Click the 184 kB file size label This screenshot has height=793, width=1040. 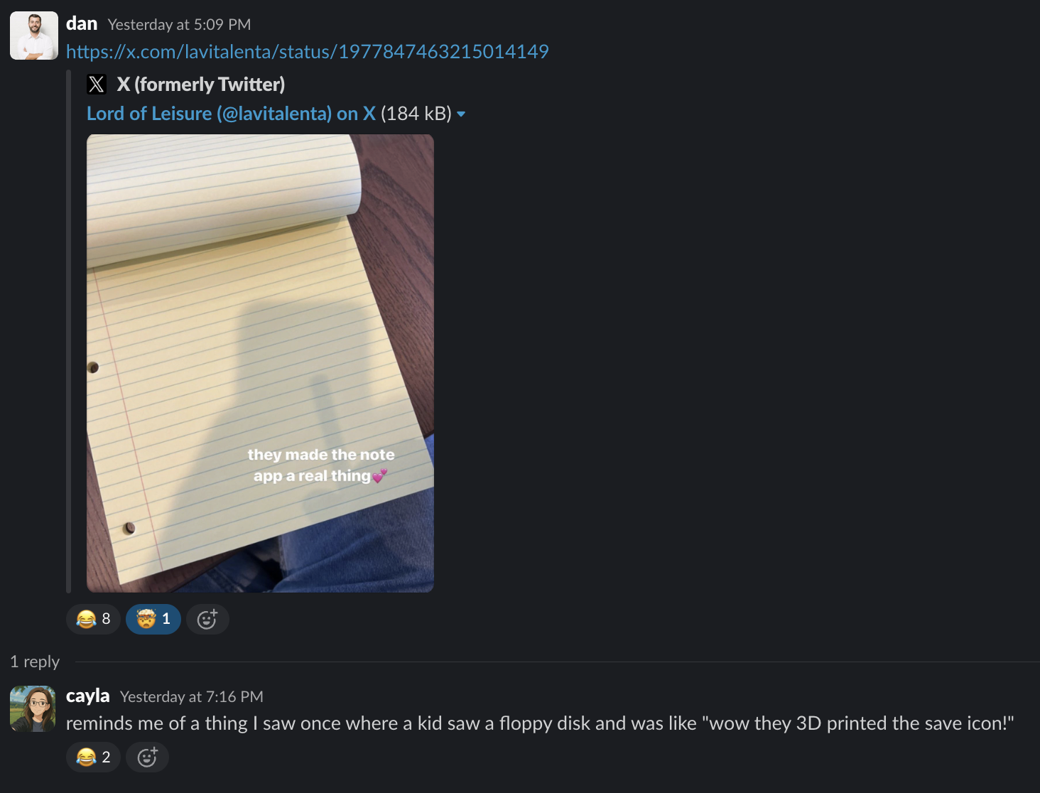pos(416,114)
